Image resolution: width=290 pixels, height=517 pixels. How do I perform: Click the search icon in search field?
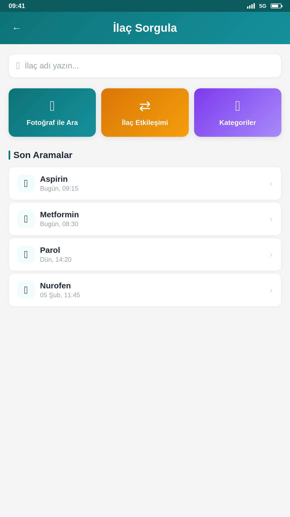pos(18,66)
